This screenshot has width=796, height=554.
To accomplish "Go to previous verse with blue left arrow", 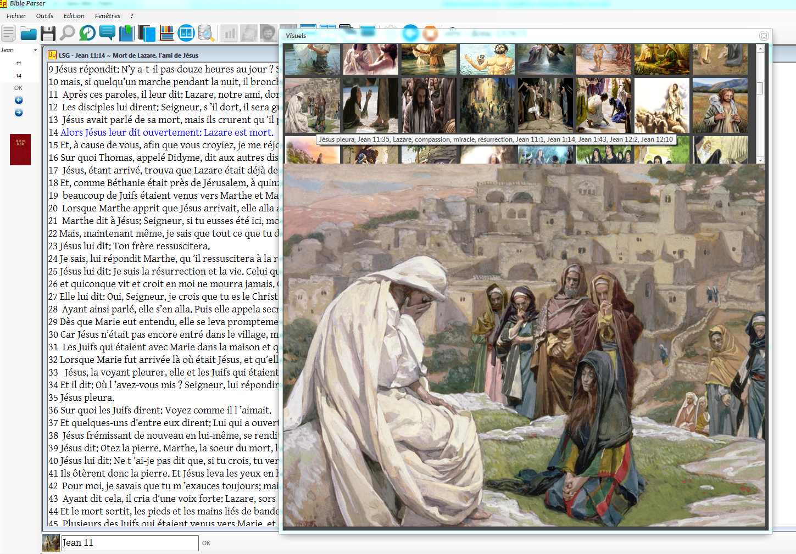I will click(19, 100).
